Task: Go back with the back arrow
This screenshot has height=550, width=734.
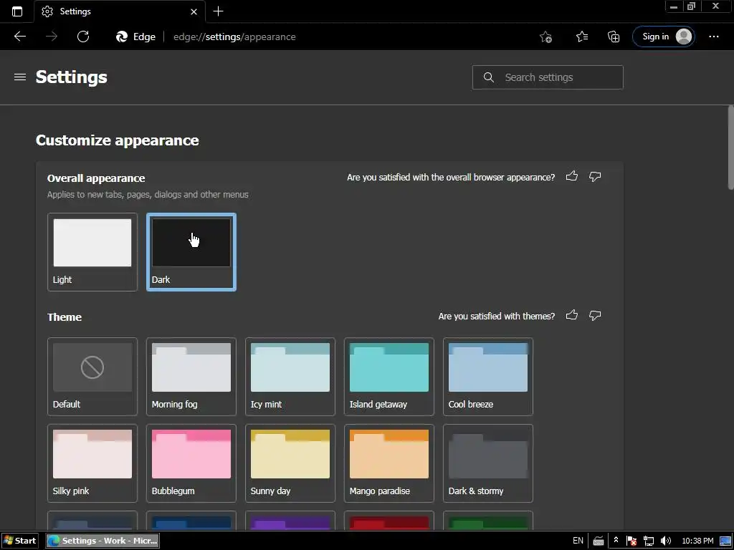Action: pos(19,37)
